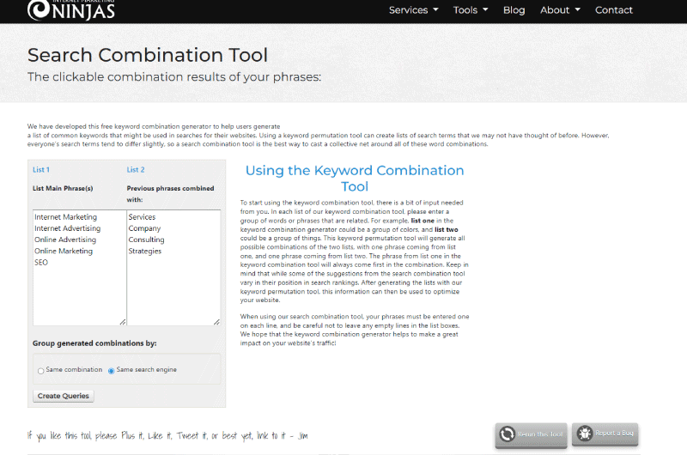Screen dimensions: 687x455
Task: Click the Internet Marketing Ninjas logo
Action: pyautogui.click(x=71, y=9)
